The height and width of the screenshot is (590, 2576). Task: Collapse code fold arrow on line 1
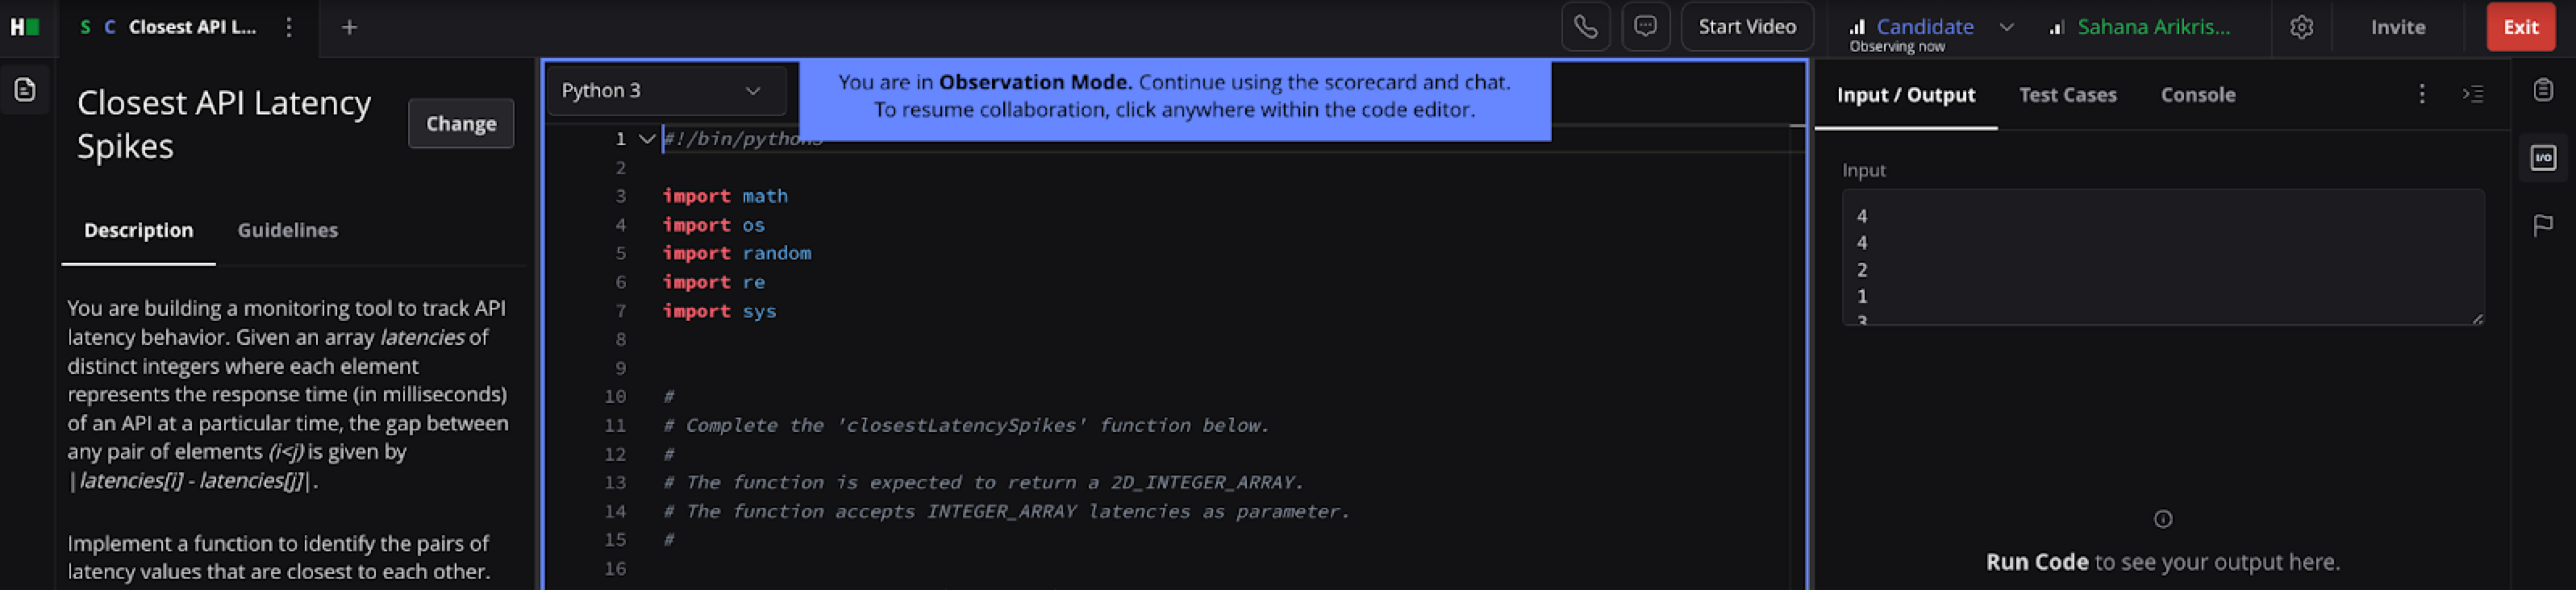point(647,139)
